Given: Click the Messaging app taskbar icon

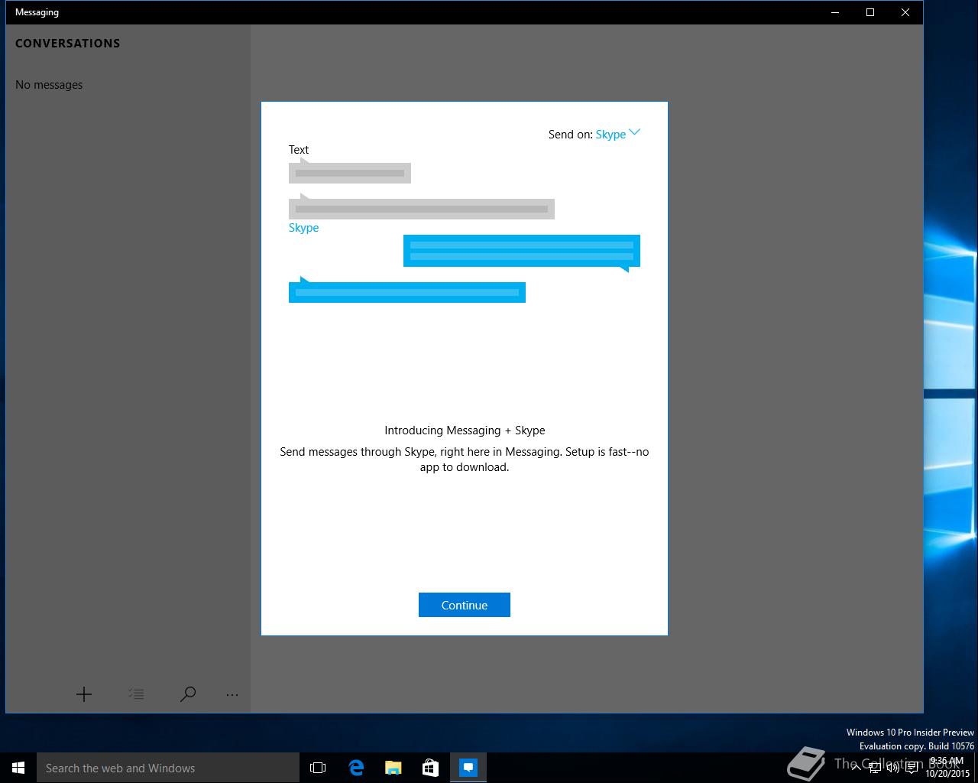Looking at the screenshot, I should click(468, 768).
